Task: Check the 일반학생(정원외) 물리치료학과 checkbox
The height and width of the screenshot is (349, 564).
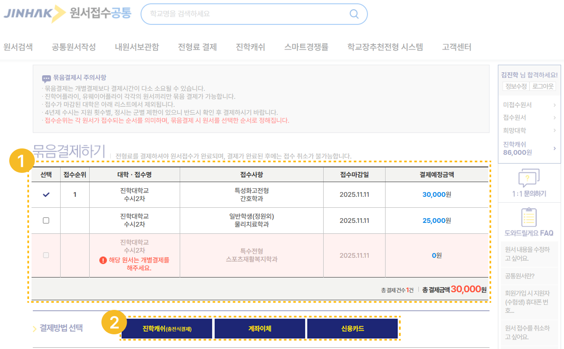Action: click(46, 220)
